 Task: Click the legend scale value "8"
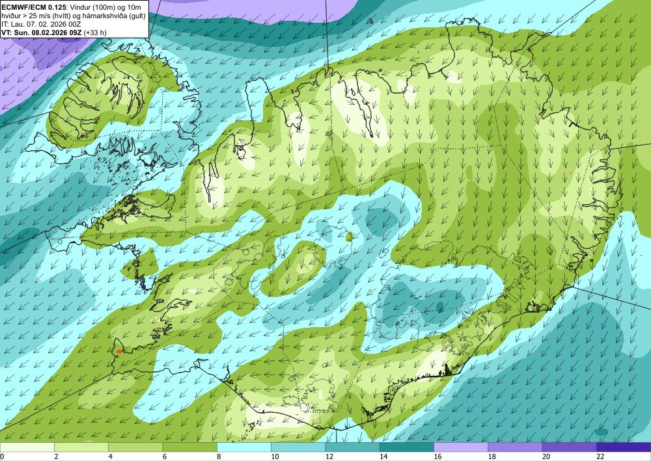click(x=219, y=456)
